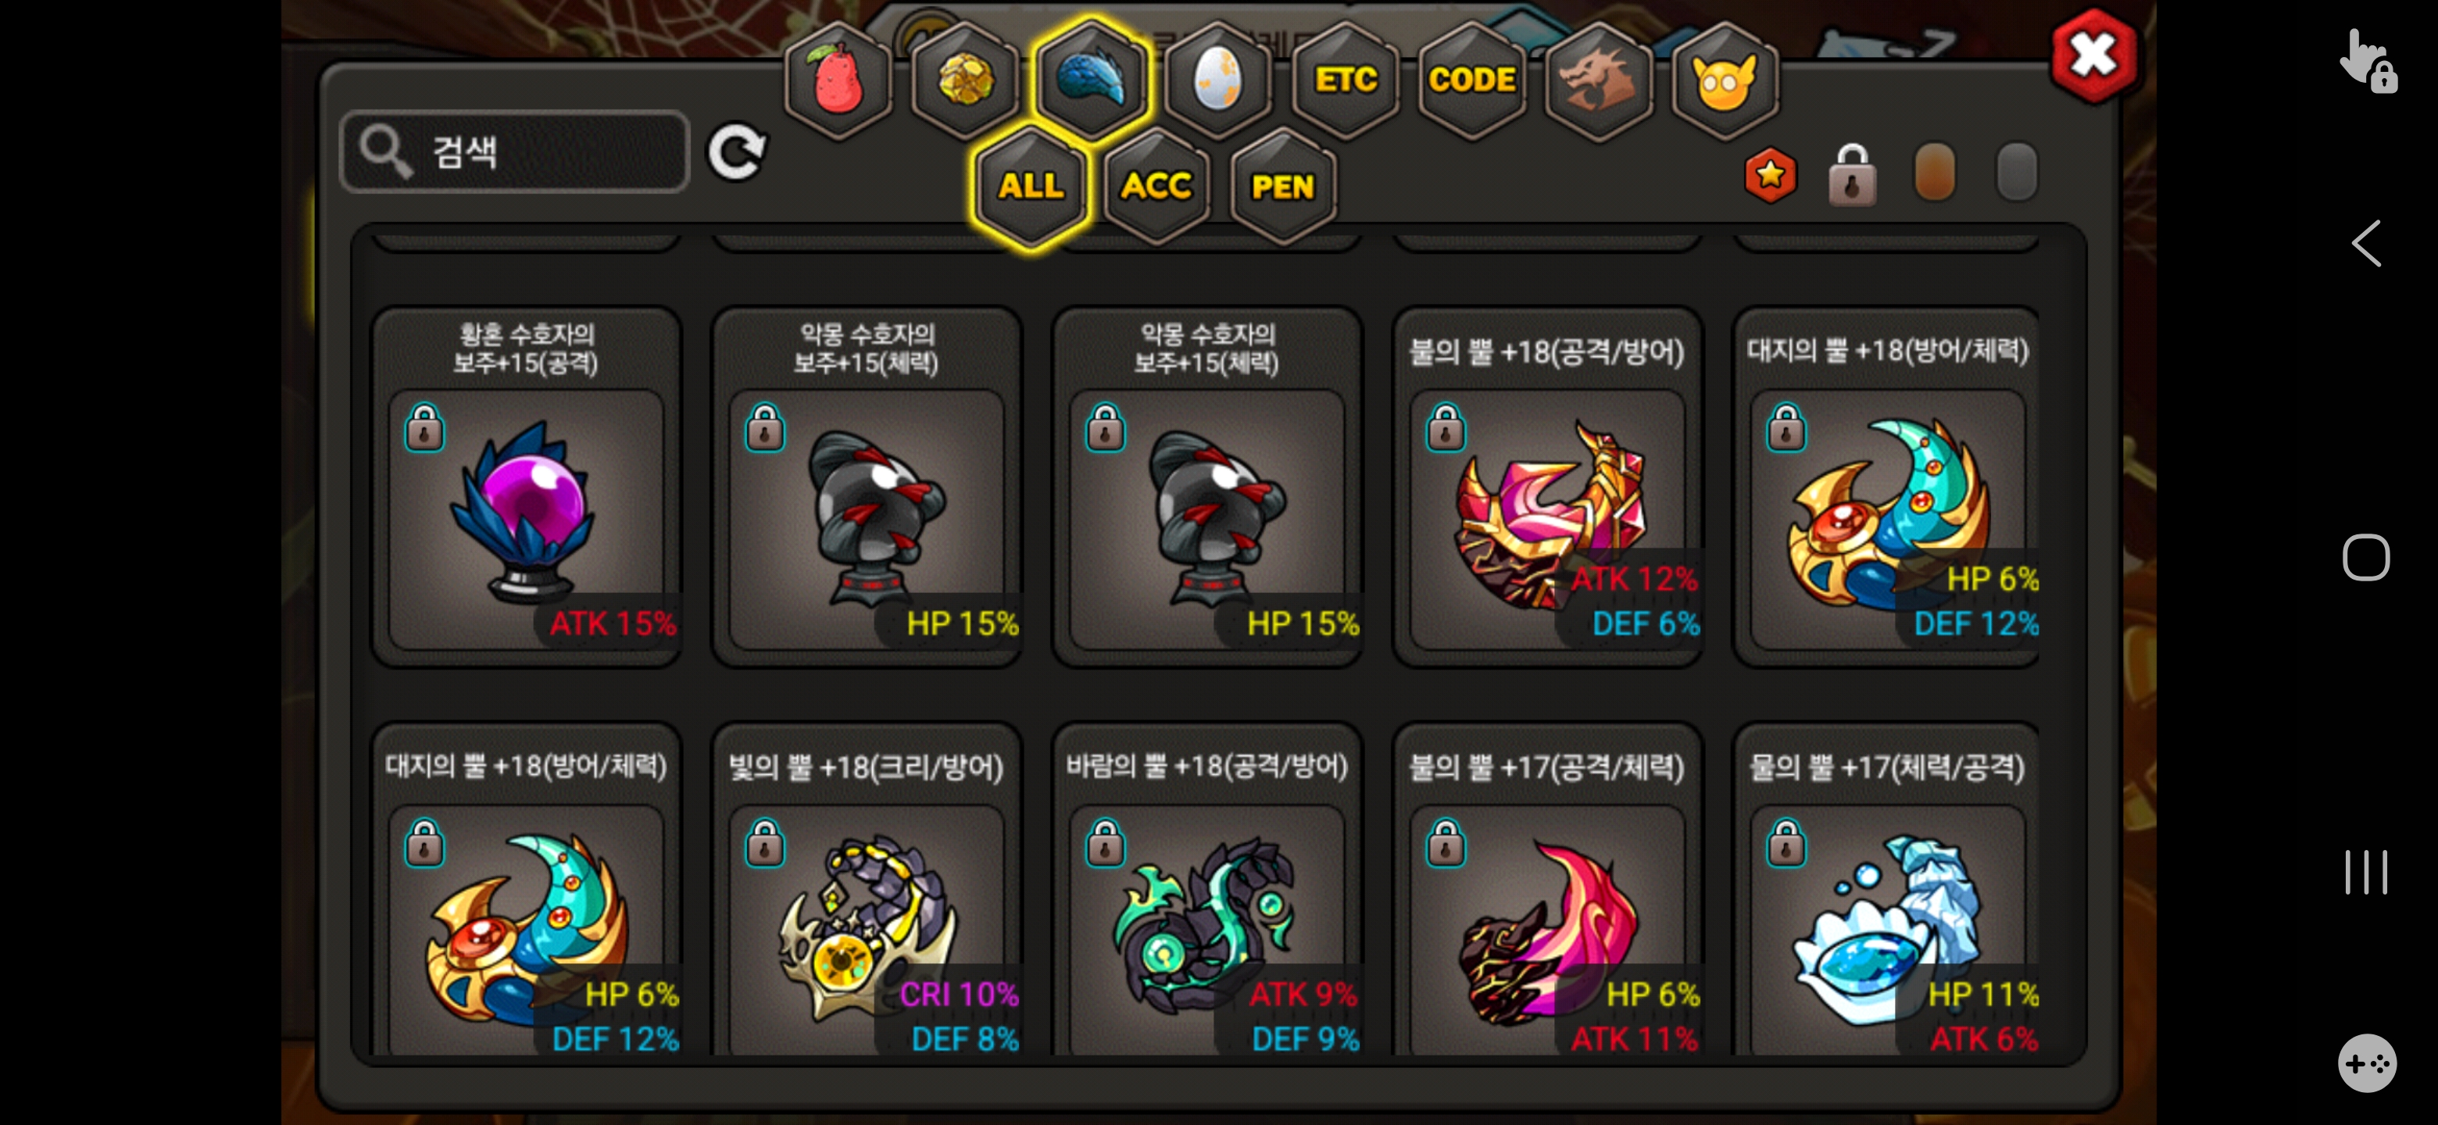The width and height of the screenshot is (2438, 1125).
Task: Select the ALL equipment filter tab
Action: [x=1031, y=185]
